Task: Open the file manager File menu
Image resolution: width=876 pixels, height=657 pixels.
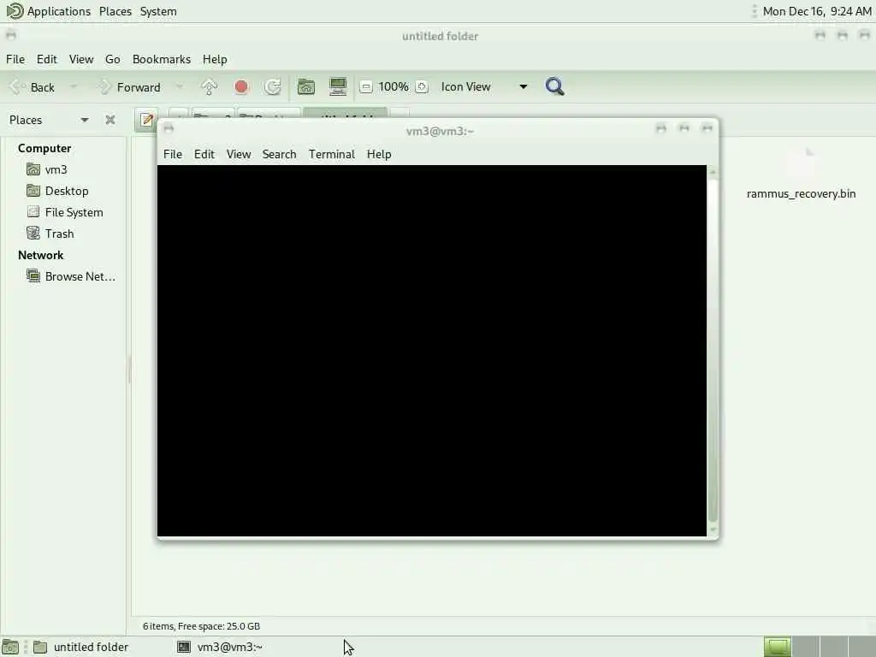Action: click(15, 59)
